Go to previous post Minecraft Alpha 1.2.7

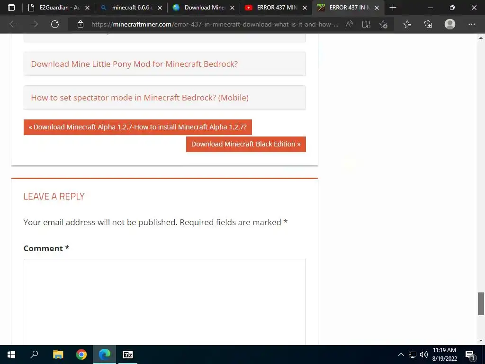point(138,127)
